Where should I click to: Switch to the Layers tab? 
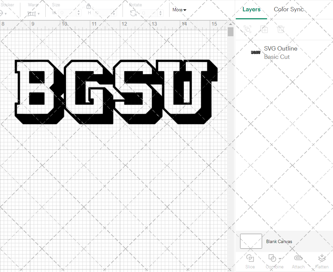coord(251,9)
